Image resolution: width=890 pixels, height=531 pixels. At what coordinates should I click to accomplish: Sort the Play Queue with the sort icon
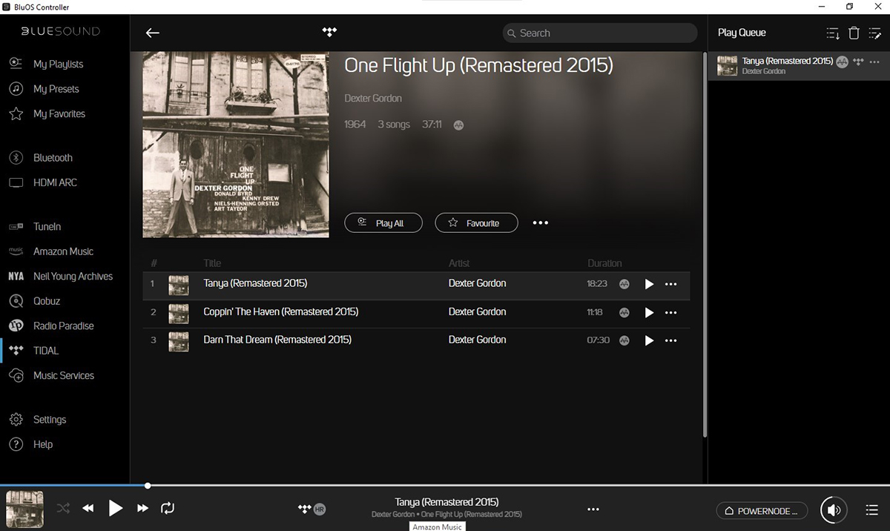[833, 33]
